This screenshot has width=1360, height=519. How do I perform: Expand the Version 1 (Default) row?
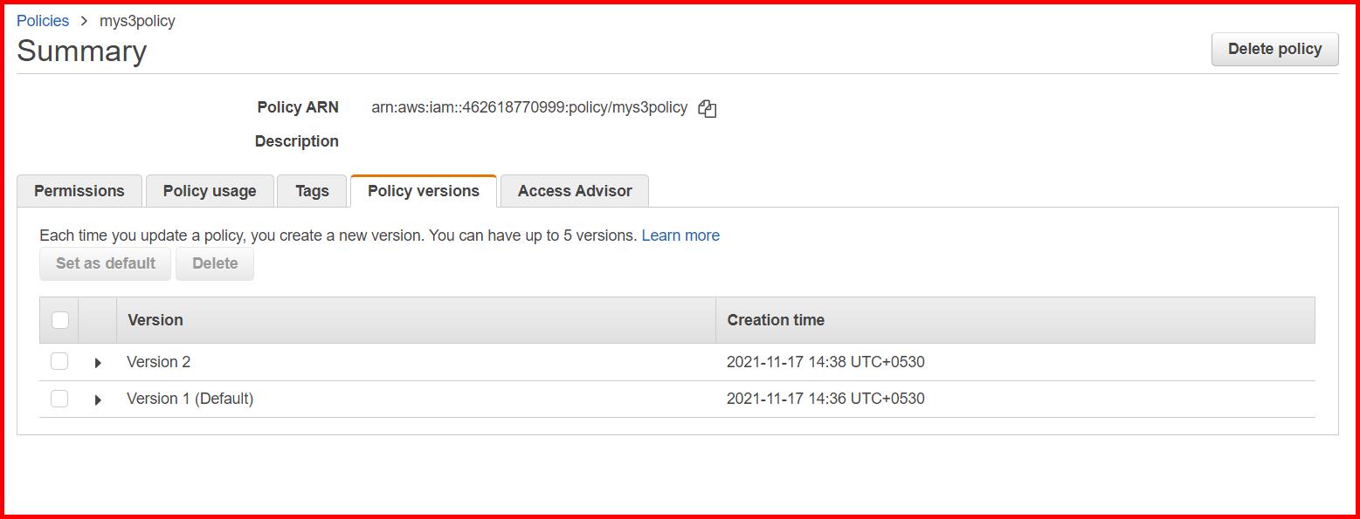point(98,399)
